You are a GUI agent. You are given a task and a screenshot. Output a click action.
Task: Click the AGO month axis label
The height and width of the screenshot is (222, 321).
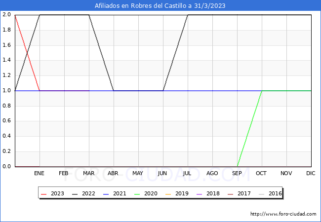212,173
